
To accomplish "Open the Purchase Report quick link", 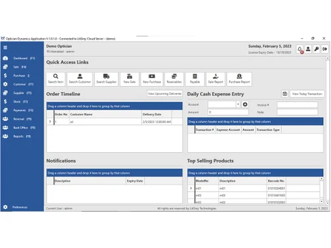I will click(x=239, y=79).
